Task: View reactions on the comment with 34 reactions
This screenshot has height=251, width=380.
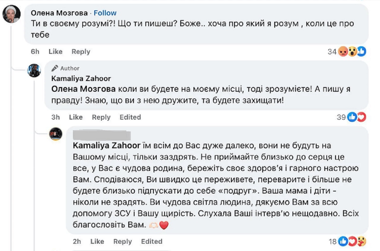Action: (332, 52)
